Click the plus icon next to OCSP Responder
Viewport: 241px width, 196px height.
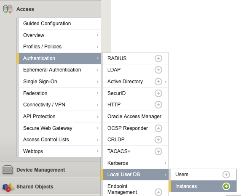click(158, 128)
